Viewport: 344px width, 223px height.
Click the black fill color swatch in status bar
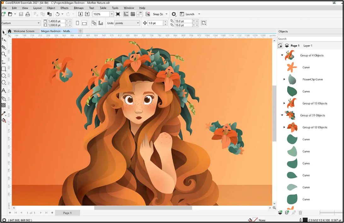pos(305,219)
